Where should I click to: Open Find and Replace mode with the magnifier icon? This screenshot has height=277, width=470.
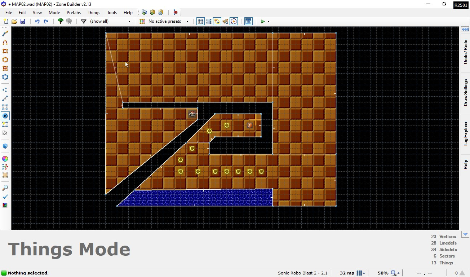pos(5,188)
